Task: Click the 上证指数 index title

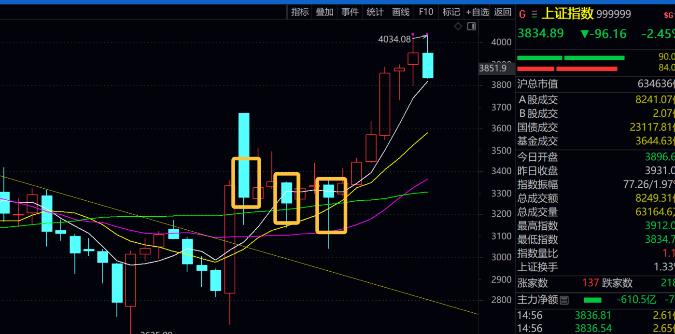Action: [567, 14]
